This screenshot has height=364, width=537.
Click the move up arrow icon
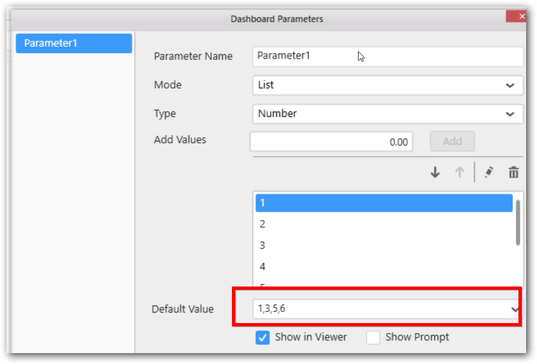point(460,172)
